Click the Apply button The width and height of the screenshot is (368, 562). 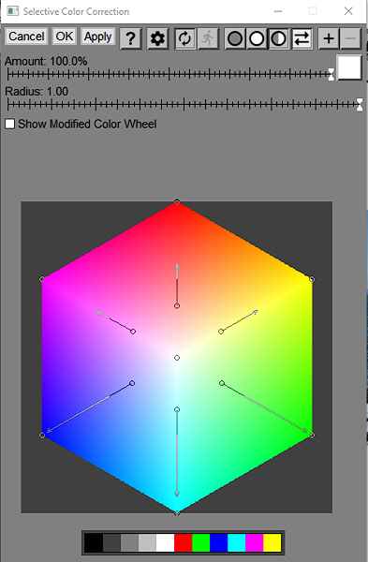tap(97, 37)
